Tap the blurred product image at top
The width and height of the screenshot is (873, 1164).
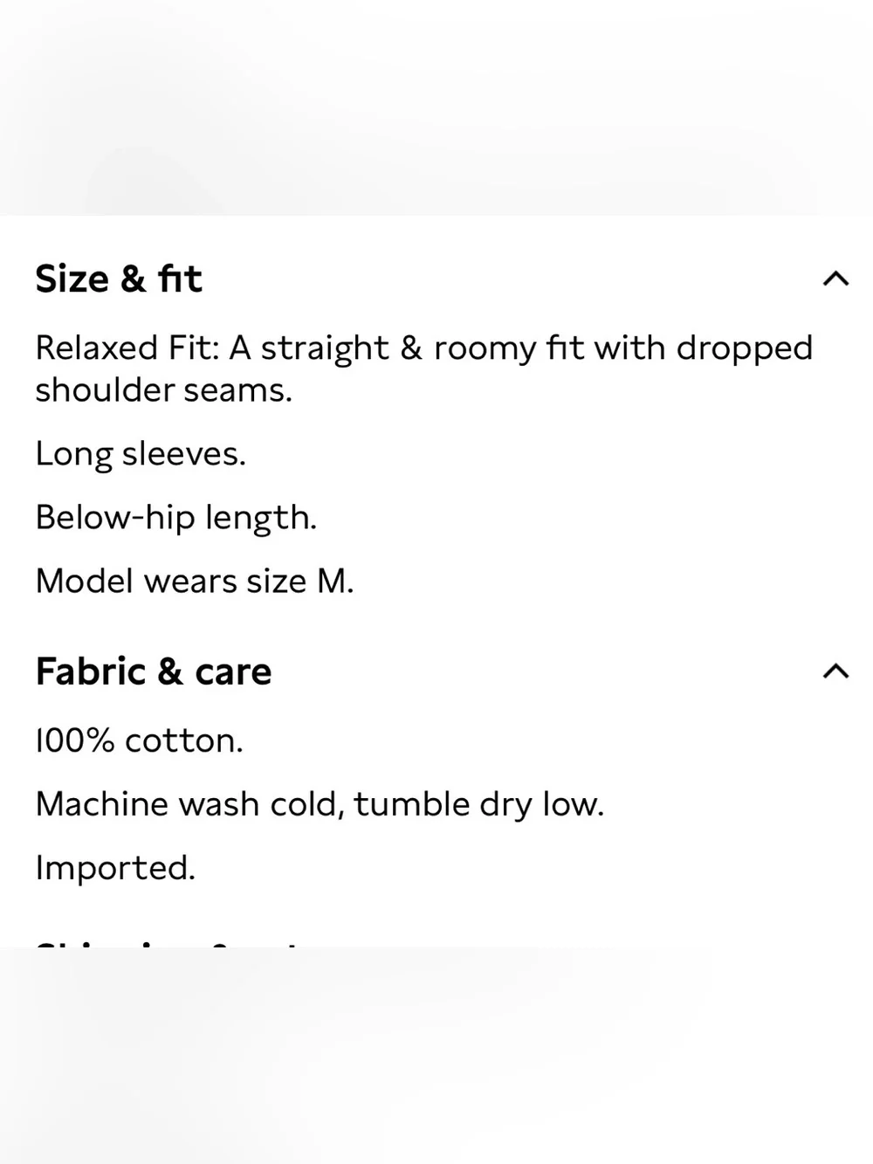(x=436, y=107)
